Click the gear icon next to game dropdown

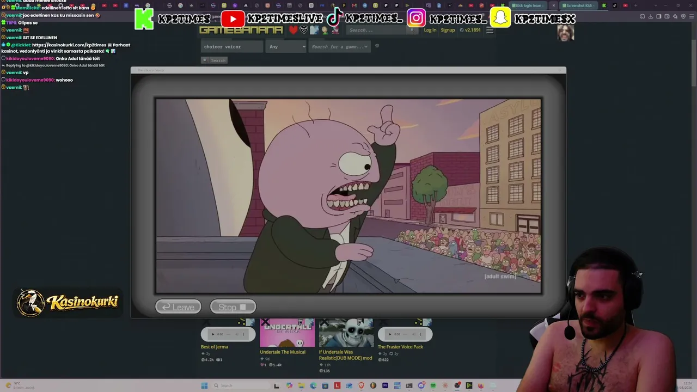coord(377,46)
